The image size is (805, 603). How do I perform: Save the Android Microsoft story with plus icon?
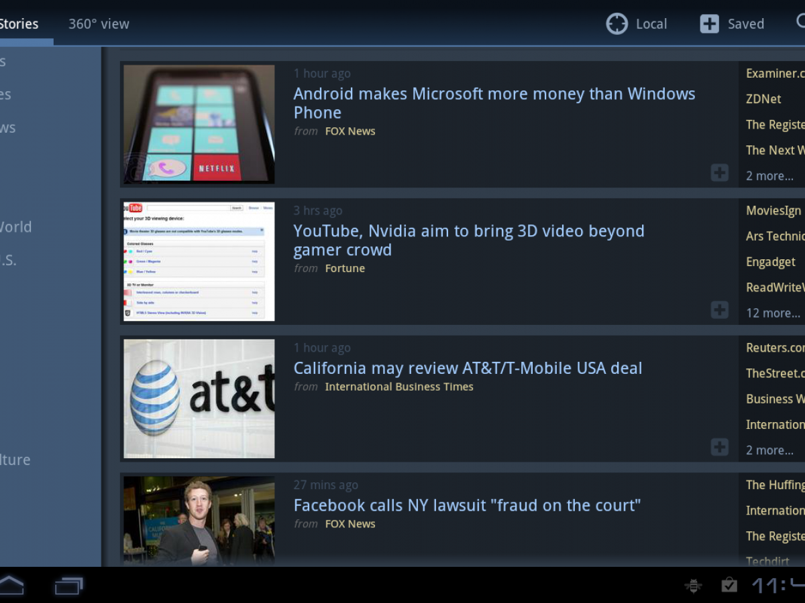(x=719, y=173)
